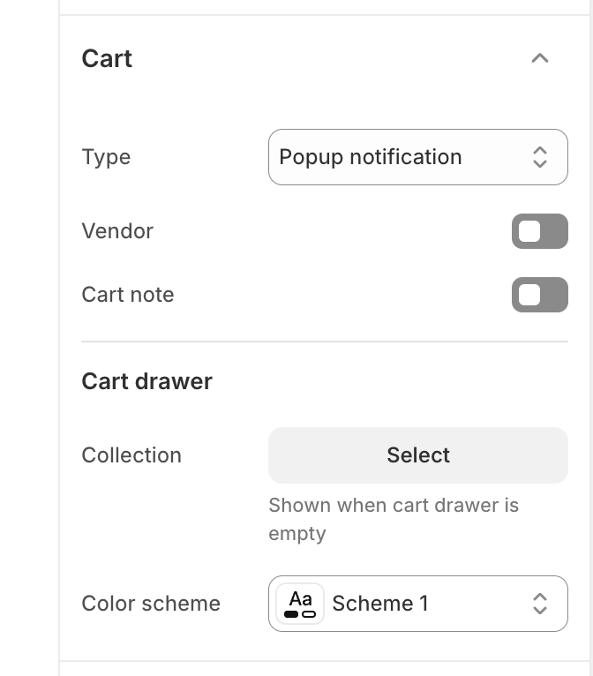Click the 'Popup notification' text in Type field
593x676 pixels.
(x=371, y=157)
